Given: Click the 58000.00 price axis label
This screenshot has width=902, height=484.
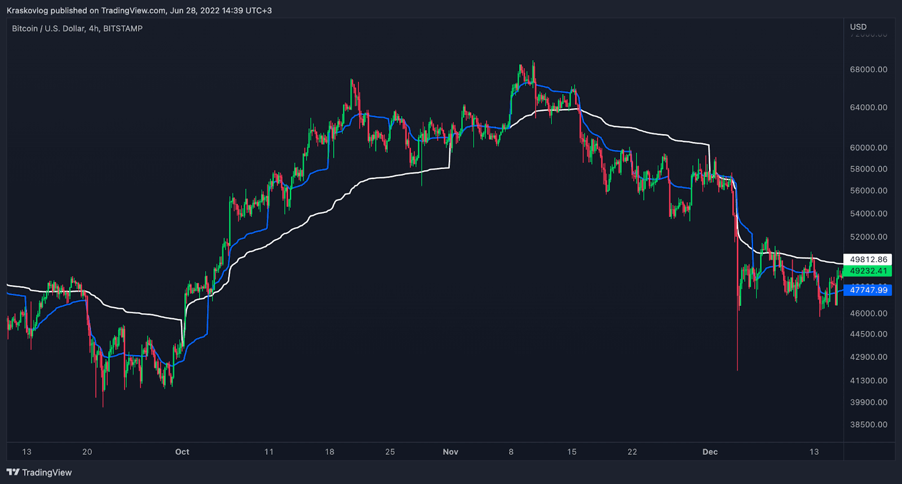Looking at the screenshot, I should click(x=869, y=169).
